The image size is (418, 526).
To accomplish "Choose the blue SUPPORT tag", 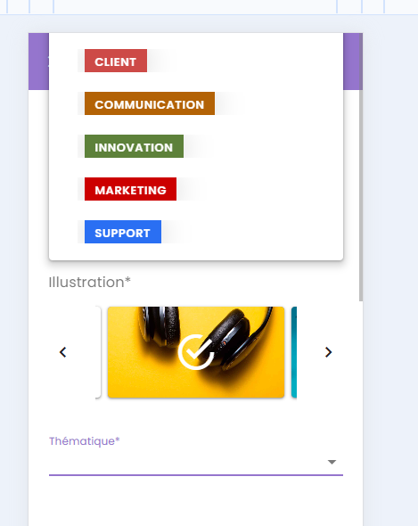I will [x=123, y=232].
